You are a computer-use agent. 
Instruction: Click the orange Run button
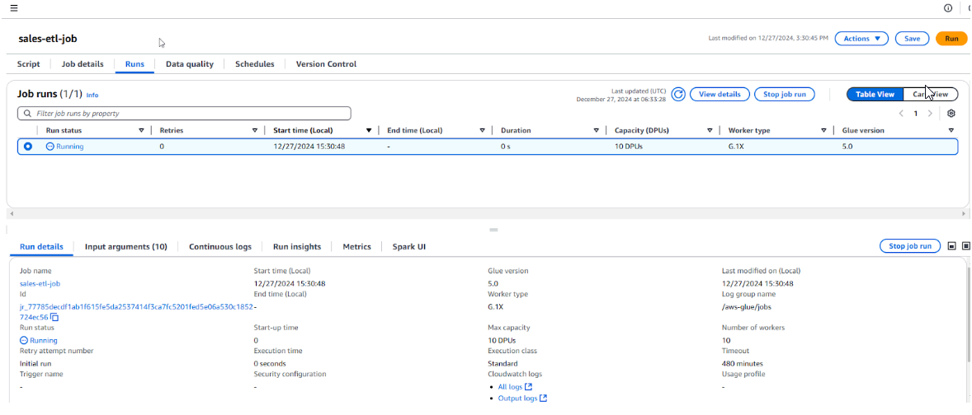951,39
